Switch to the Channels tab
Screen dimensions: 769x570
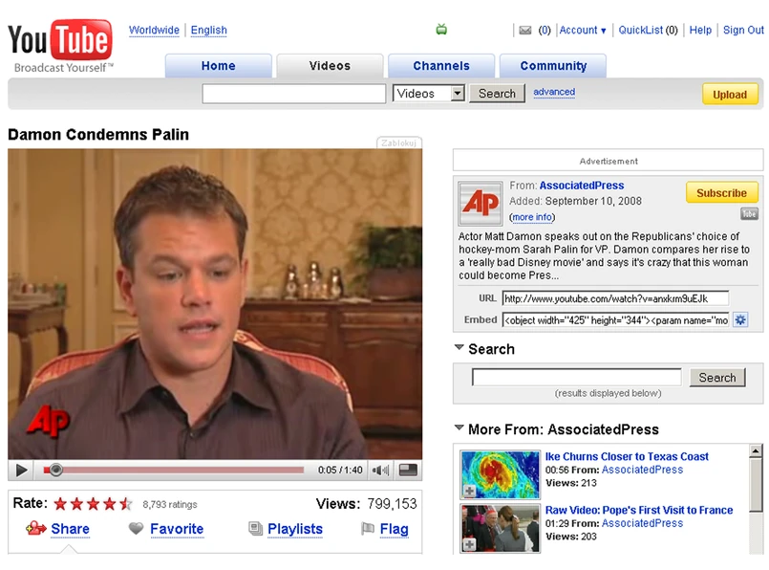(441, 66)
